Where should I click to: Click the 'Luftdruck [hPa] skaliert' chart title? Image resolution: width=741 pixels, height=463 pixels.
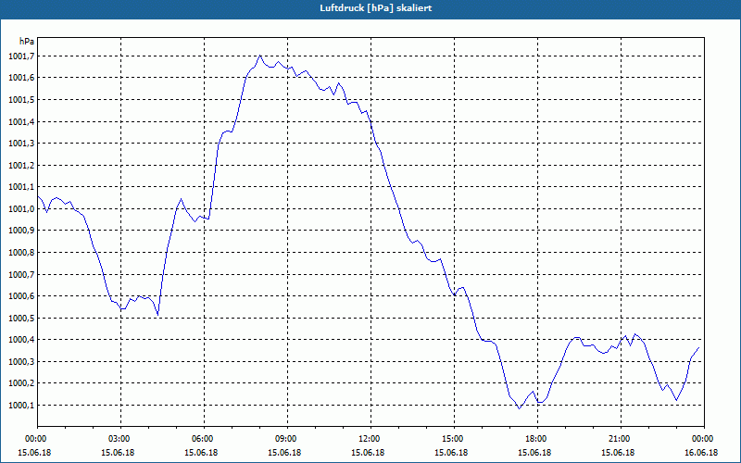click(376, 8)
